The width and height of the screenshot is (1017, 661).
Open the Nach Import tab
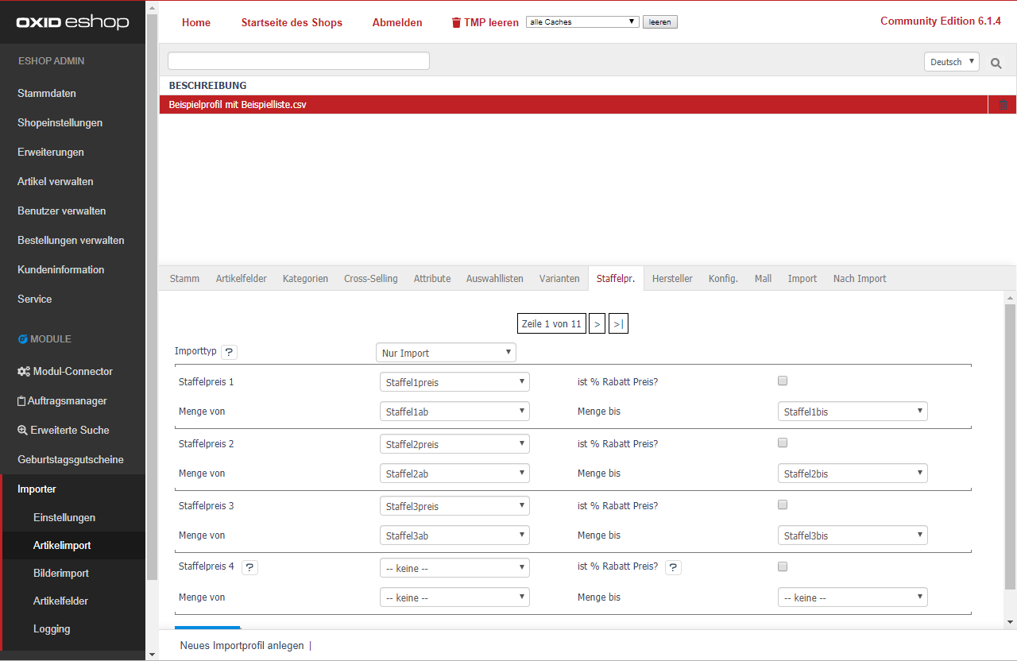pos(859,279)
